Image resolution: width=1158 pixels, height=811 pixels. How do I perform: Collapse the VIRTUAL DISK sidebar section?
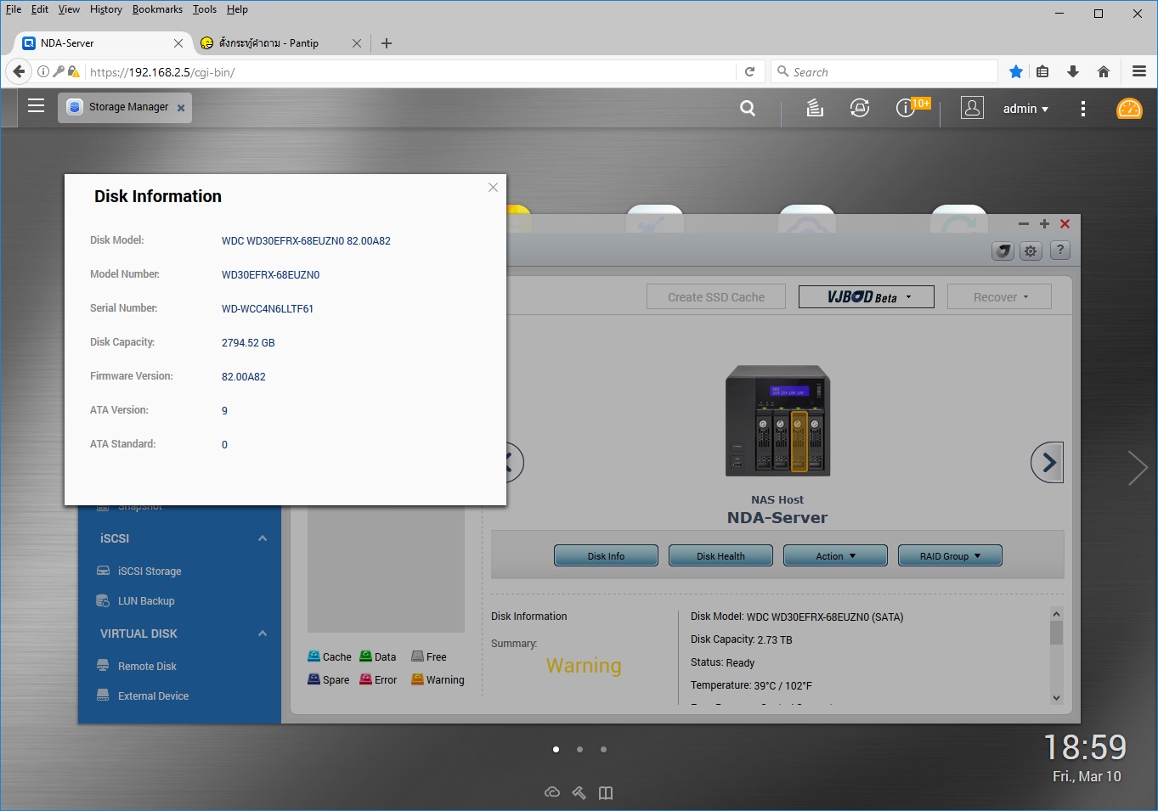(x=263, y=634)
